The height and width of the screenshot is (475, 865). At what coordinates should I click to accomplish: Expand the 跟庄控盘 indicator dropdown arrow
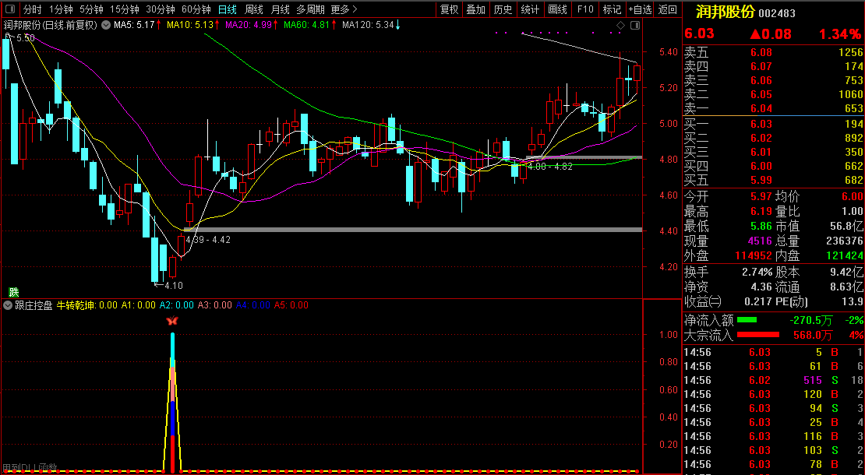8,305
